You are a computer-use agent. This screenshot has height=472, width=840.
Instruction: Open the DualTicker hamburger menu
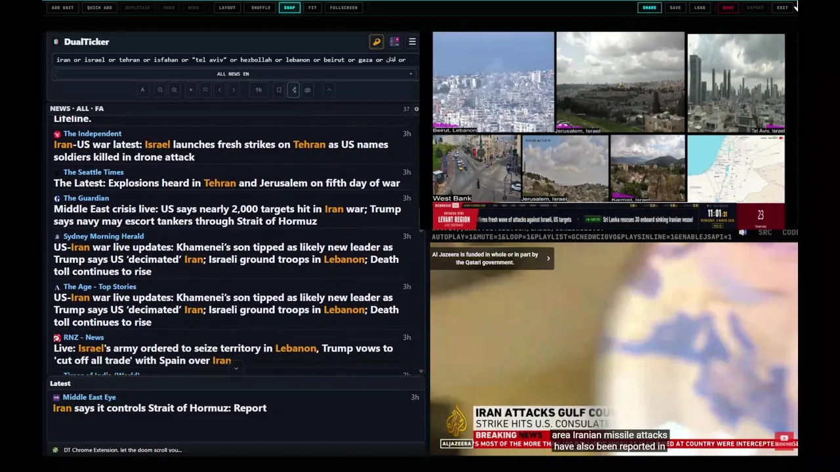412,41
